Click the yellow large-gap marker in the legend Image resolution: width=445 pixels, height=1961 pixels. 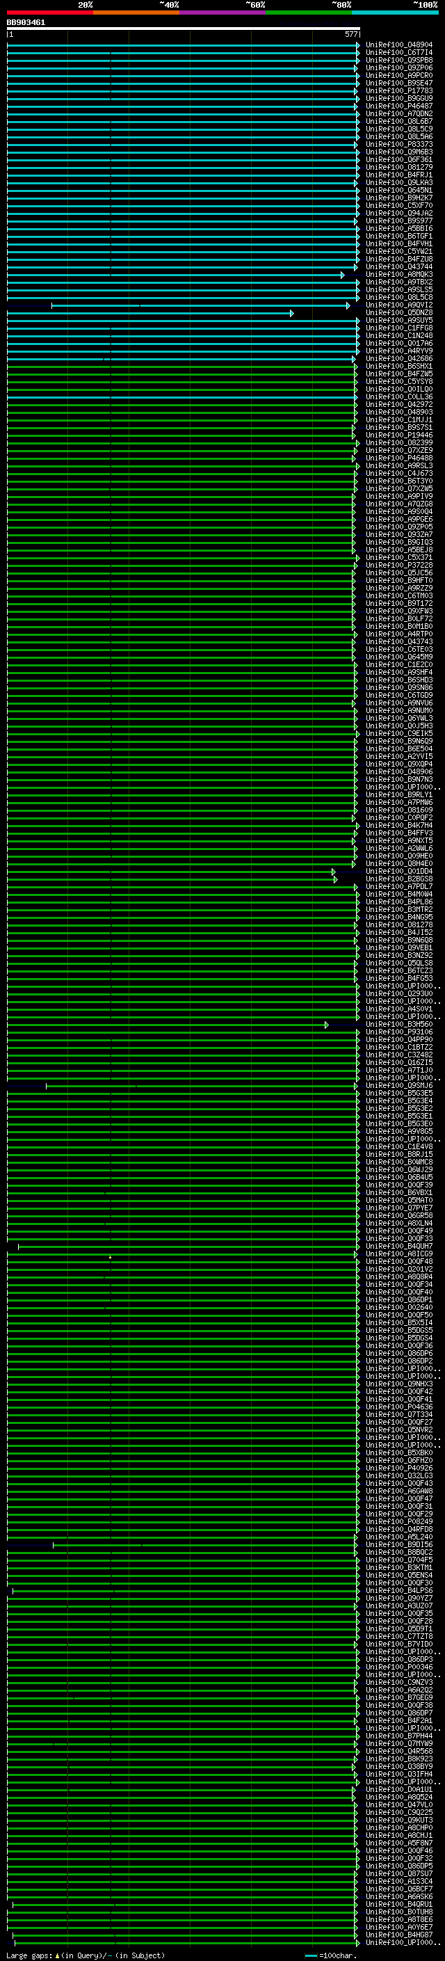pos(57,1955)
